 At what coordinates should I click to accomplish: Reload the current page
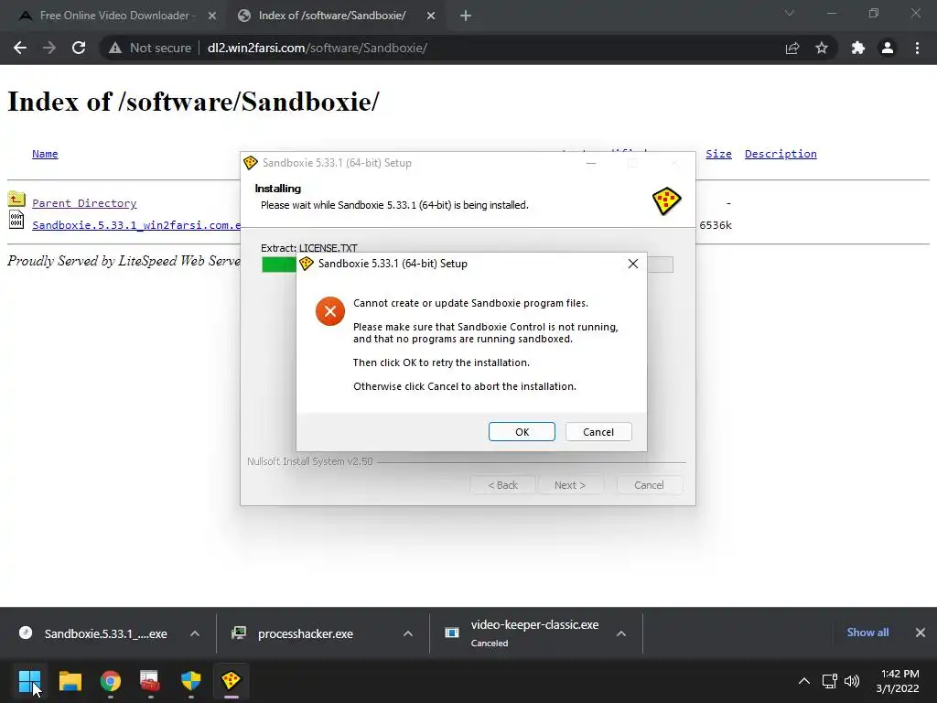pos(79,48)
